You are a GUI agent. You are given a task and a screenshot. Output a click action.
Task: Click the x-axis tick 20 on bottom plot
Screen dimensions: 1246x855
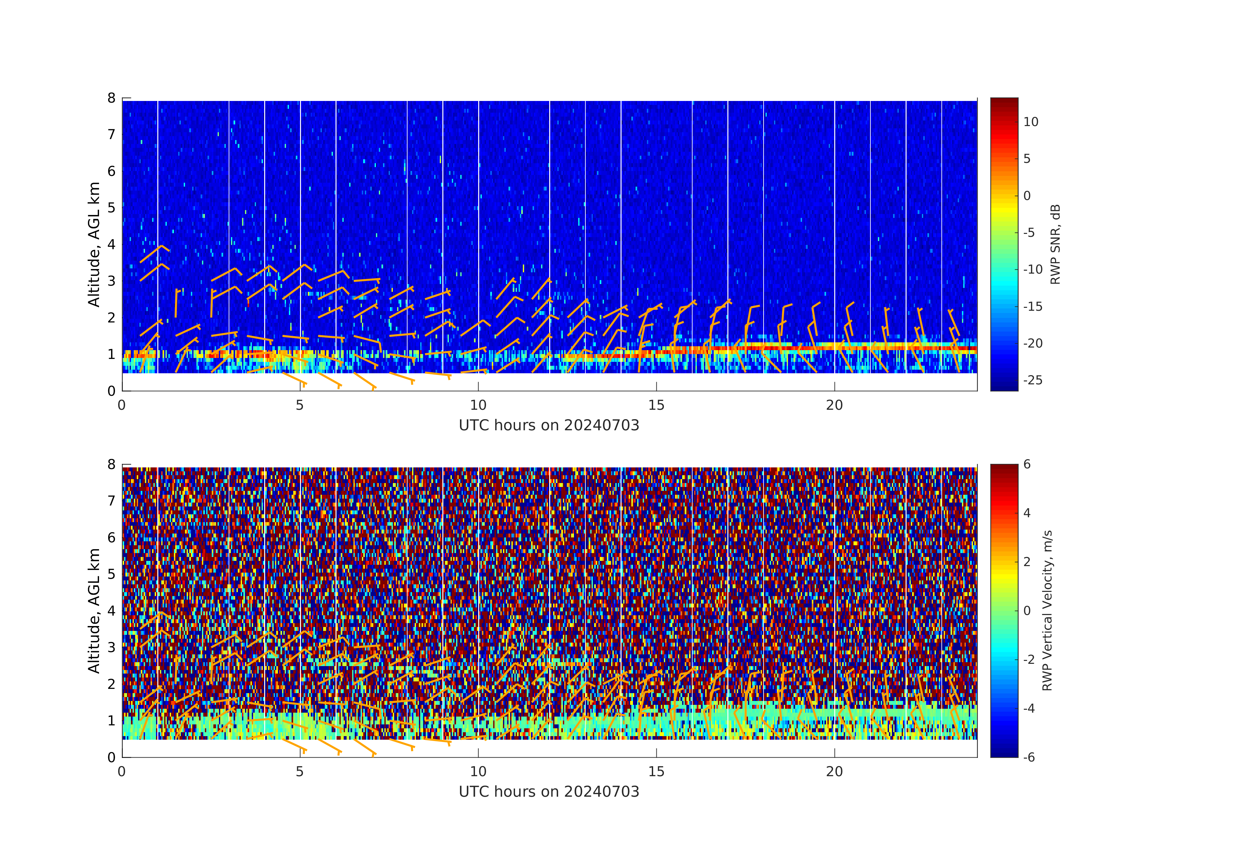(x=834, y=772)
